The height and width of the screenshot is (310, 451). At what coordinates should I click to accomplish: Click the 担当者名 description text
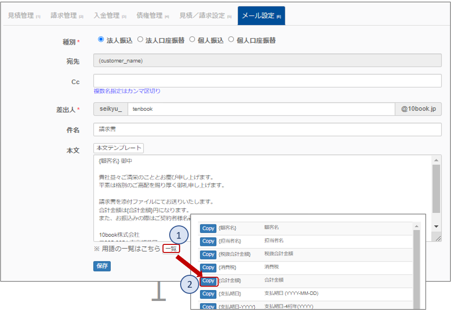click(274, 240)
